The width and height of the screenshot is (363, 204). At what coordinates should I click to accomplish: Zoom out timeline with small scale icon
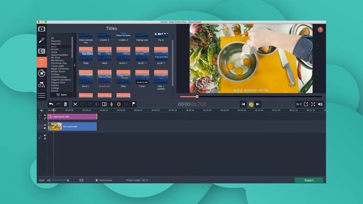coord(49,180)
